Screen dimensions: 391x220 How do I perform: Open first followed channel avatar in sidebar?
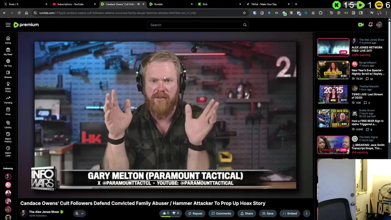(x=8, y=177)
